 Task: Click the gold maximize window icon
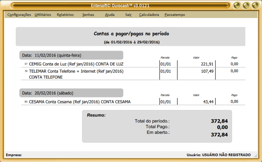[x=246, y=5]
